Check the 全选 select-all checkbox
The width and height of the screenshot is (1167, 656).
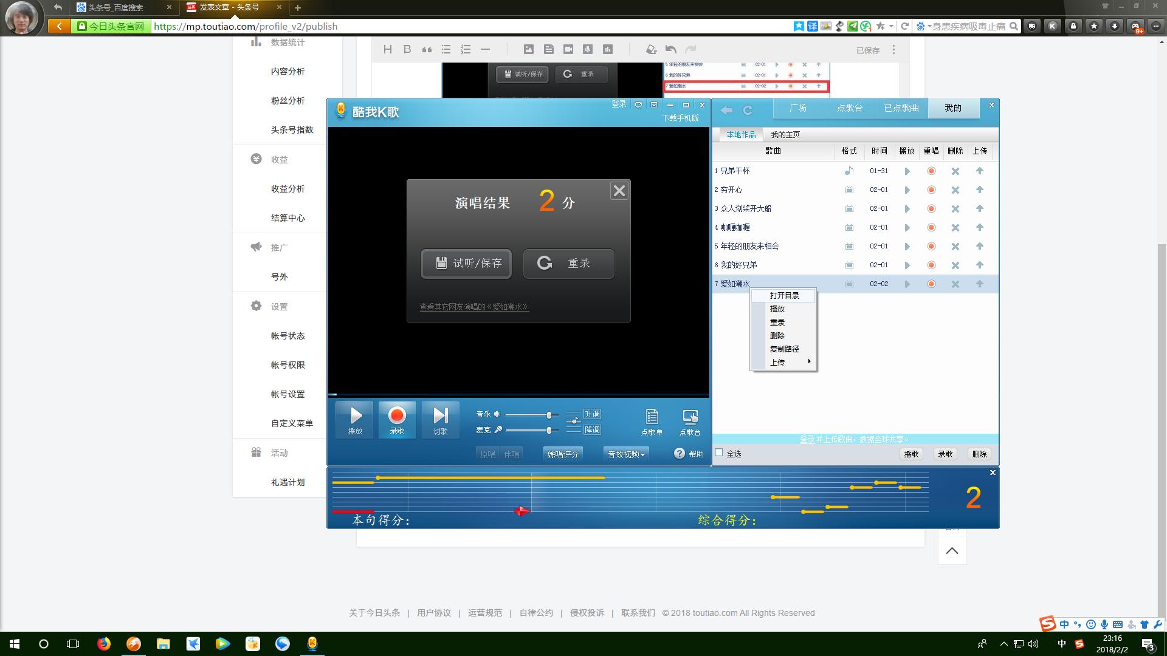click(x=718, y=452)
